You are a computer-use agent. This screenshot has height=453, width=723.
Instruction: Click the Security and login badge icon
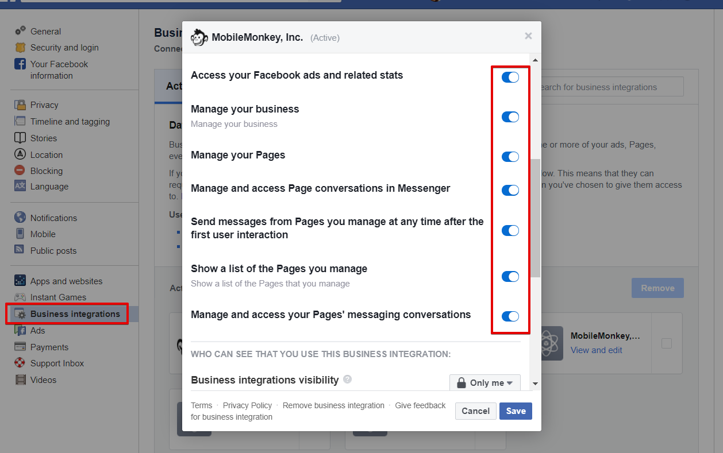[20, 48]
